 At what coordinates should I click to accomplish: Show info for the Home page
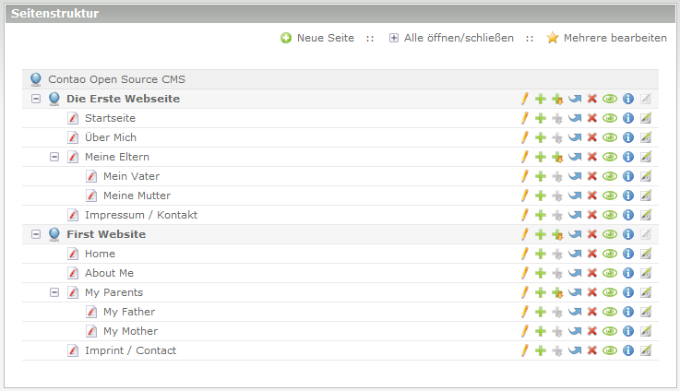[628, 254]
